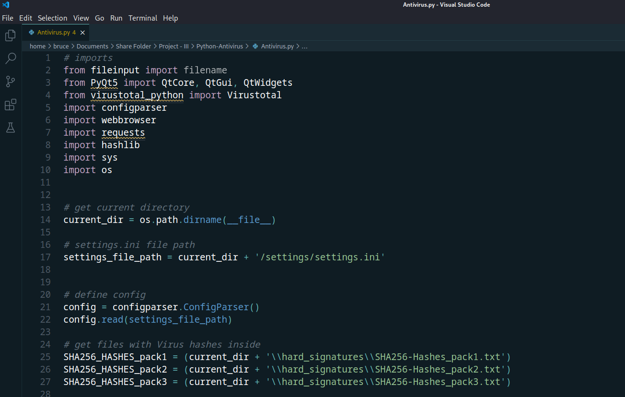Screen dimensions: 625x397
Task: Open the Help menu
Action: [170, 18]
